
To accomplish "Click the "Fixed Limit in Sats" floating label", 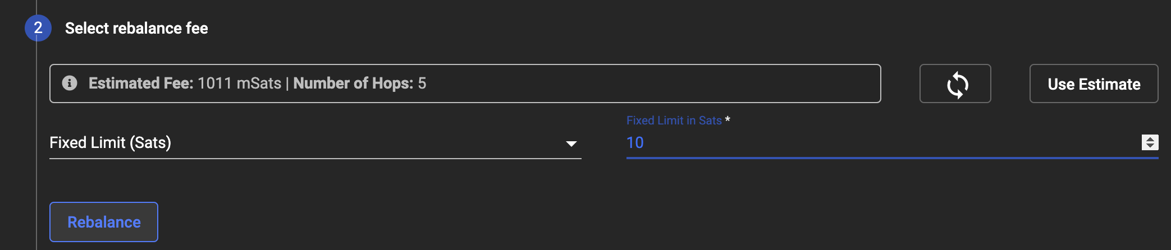I will tap(674, 121).
